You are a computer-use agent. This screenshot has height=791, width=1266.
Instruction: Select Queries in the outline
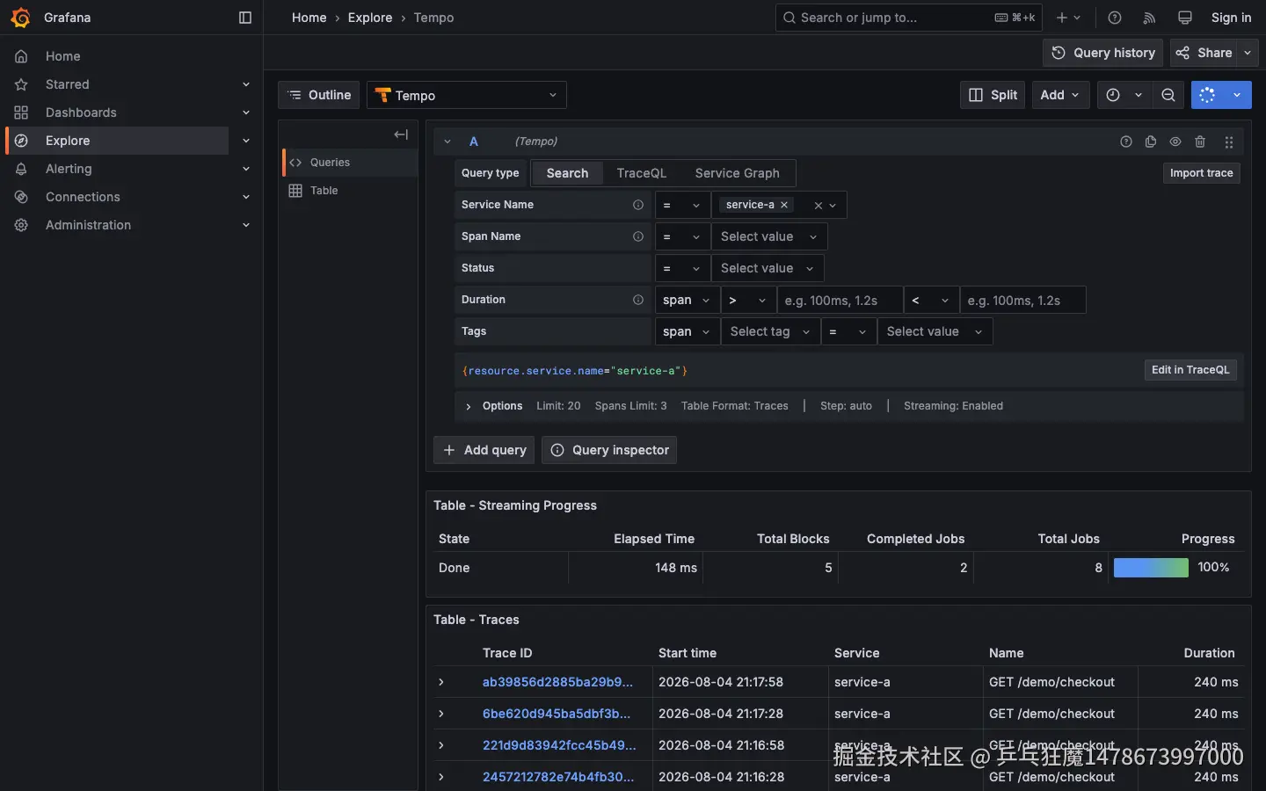pyautogui.click(x=350, y=163)
